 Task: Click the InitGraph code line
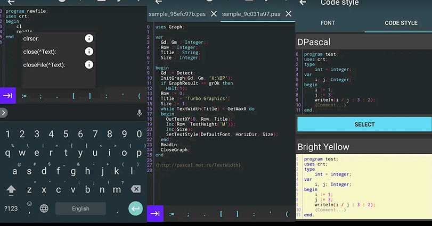pos(197,78)
